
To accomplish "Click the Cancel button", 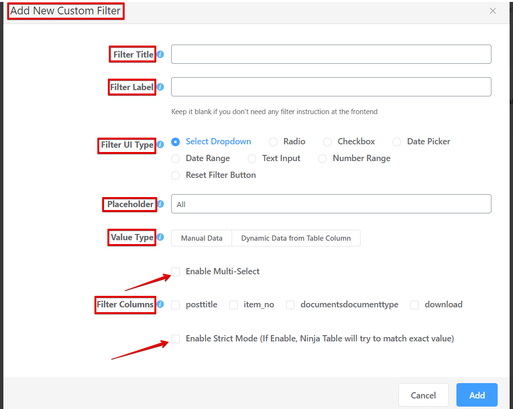I will point(423,395).
